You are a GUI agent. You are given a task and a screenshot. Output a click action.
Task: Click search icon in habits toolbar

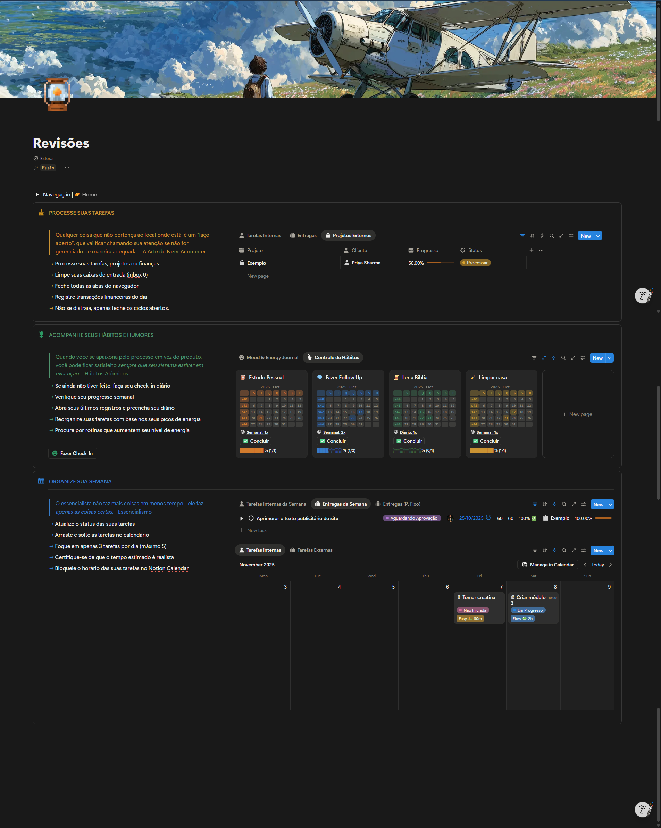coord(563,358)
